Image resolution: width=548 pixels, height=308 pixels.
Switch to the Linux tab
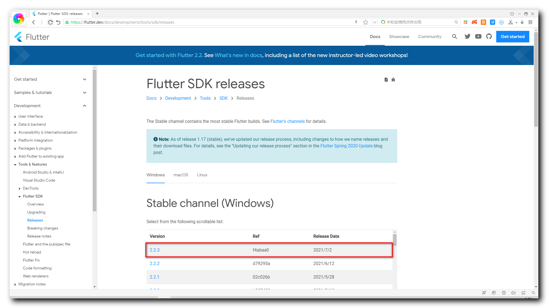(x=202, y=175)
